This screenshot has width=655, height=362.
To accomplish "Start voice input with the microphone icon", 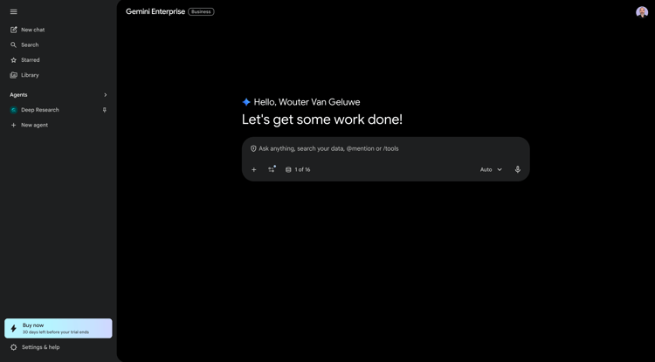I will (518, 169).
